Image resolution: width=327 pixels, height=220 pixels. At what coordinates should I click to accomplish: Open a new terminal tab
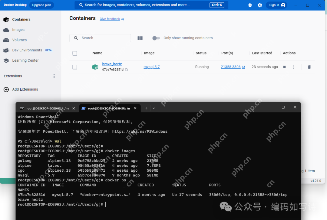coord(146,108)
